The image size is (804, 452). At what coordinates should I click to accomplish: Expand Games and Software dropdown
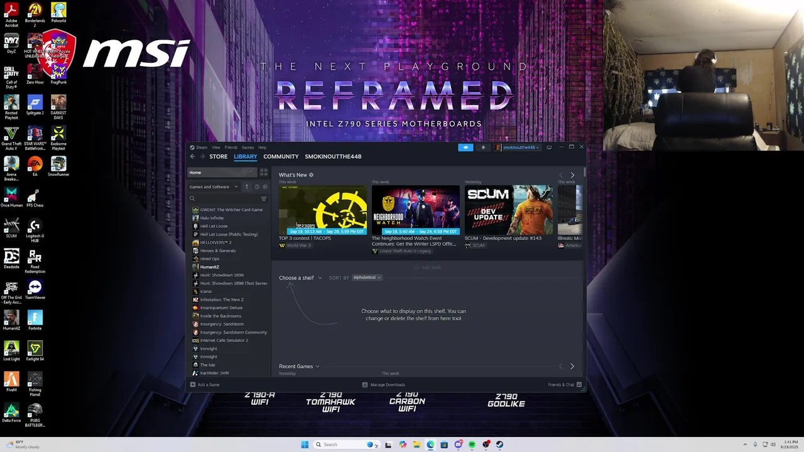(x=214, y=186)
